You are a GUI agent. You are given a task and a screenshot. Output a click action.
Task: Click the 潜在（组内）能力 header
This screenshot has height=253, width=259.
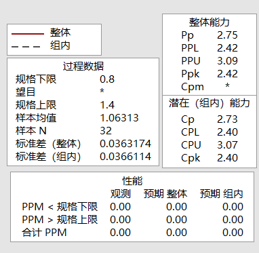tap(210, 103)
